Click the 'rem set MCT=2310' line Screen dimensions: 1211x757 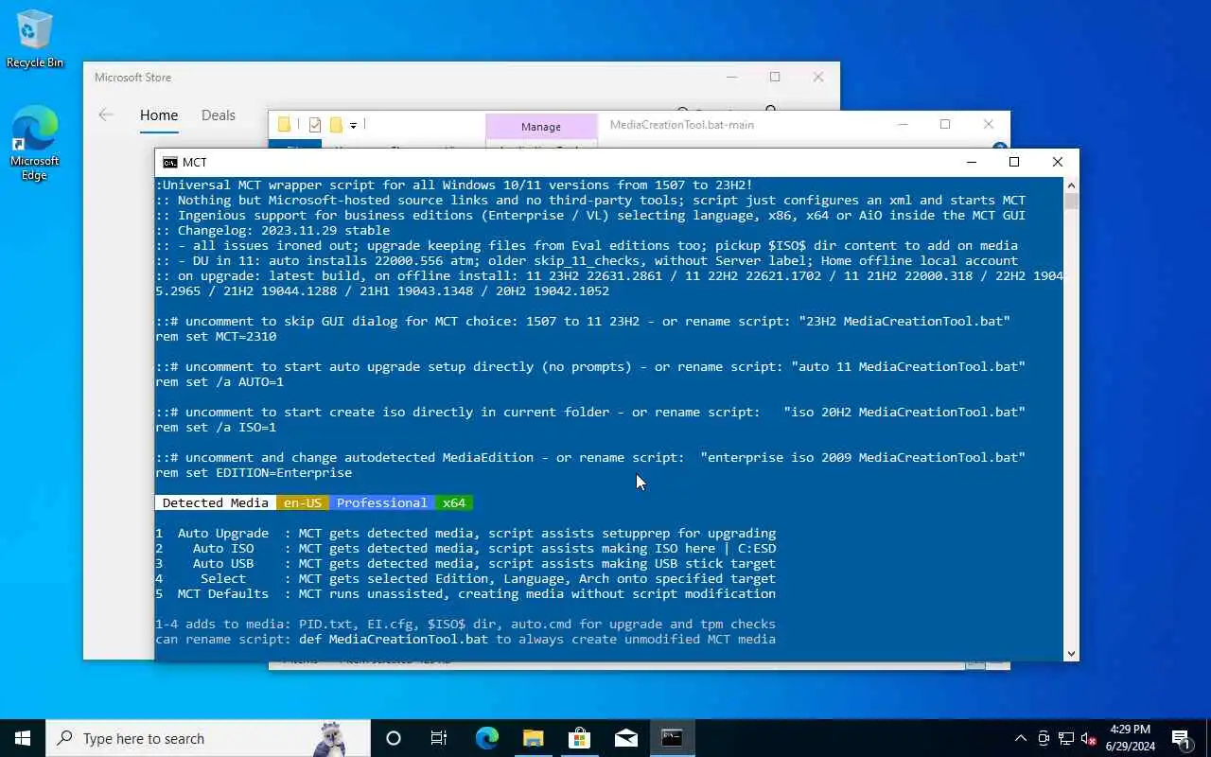pos(216,337)
